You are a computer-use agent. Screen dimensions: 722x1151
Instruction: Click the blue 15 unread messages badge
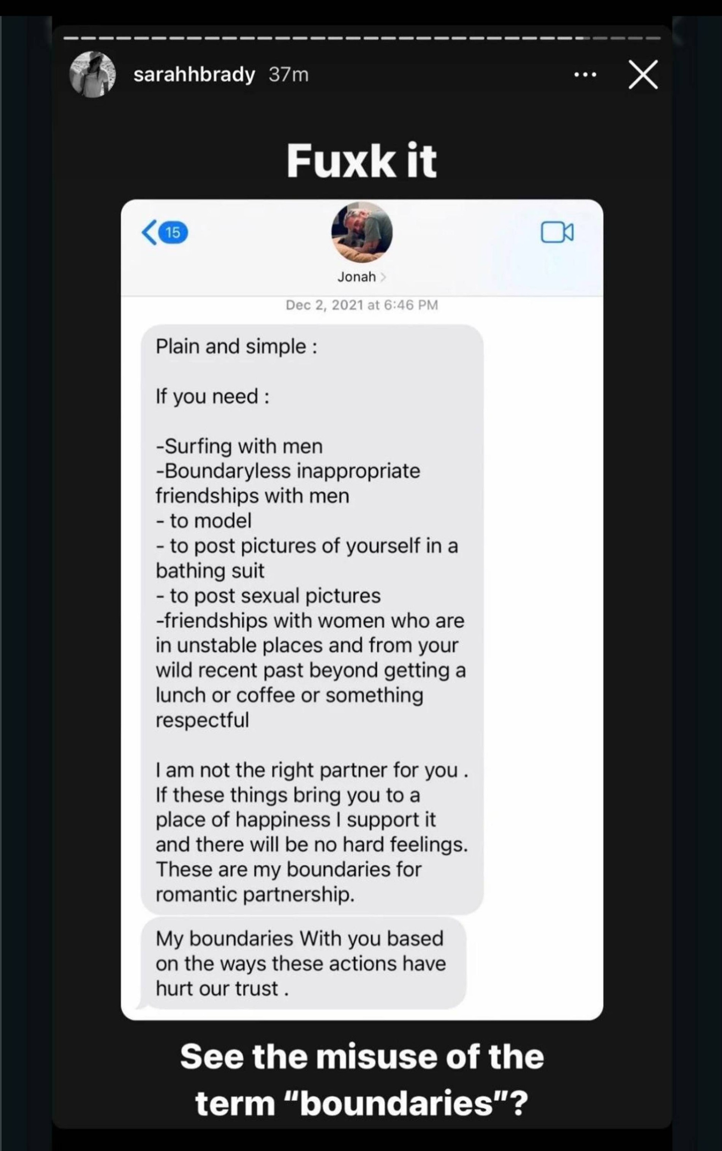click(x=173, y=233)
